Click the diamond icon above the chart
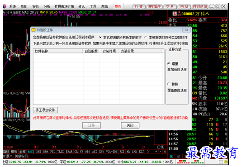 [x=148, y=13]
